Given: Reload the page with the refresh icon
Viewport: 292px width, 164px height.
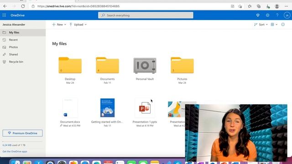Looking at the screenshot, I should coord(23,6).
